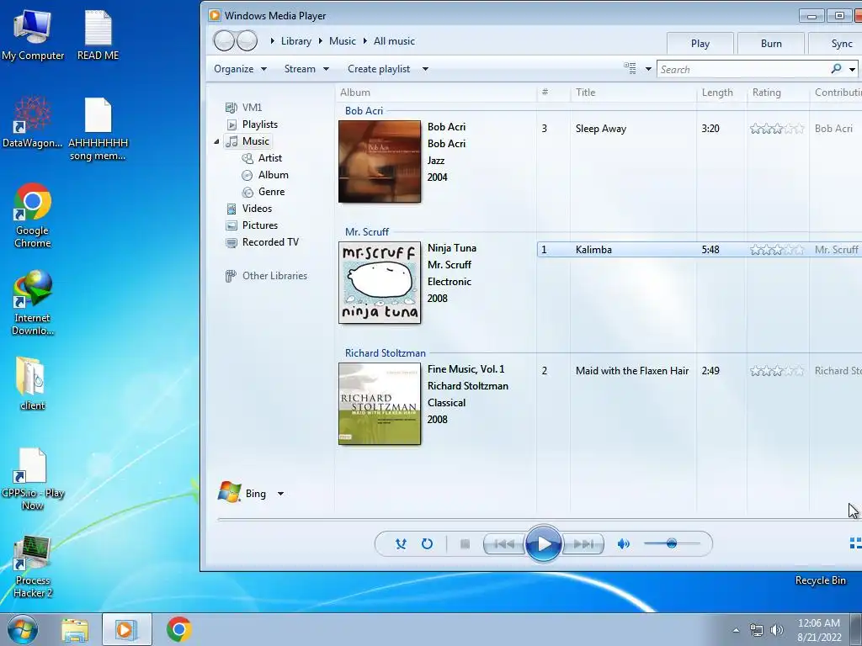
Task: Click the View options icon
Action: (630, 69)
